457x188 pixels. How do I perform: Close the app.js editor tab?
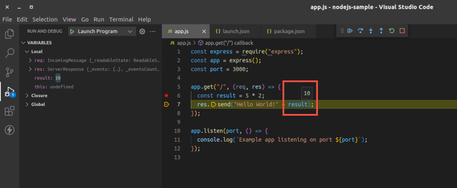[x=204, y=31]
